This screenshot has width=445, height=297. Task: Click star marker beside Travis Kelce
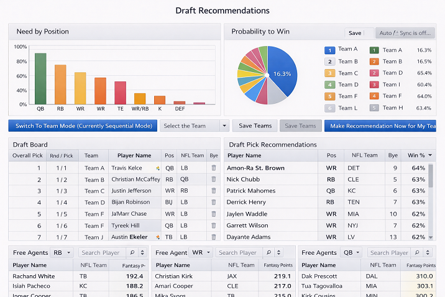pos(157,168)
